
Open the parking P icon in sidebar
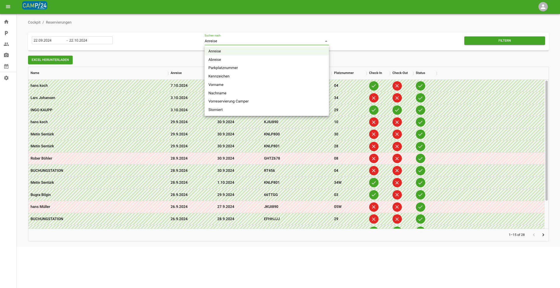click(x=6, y=33)
